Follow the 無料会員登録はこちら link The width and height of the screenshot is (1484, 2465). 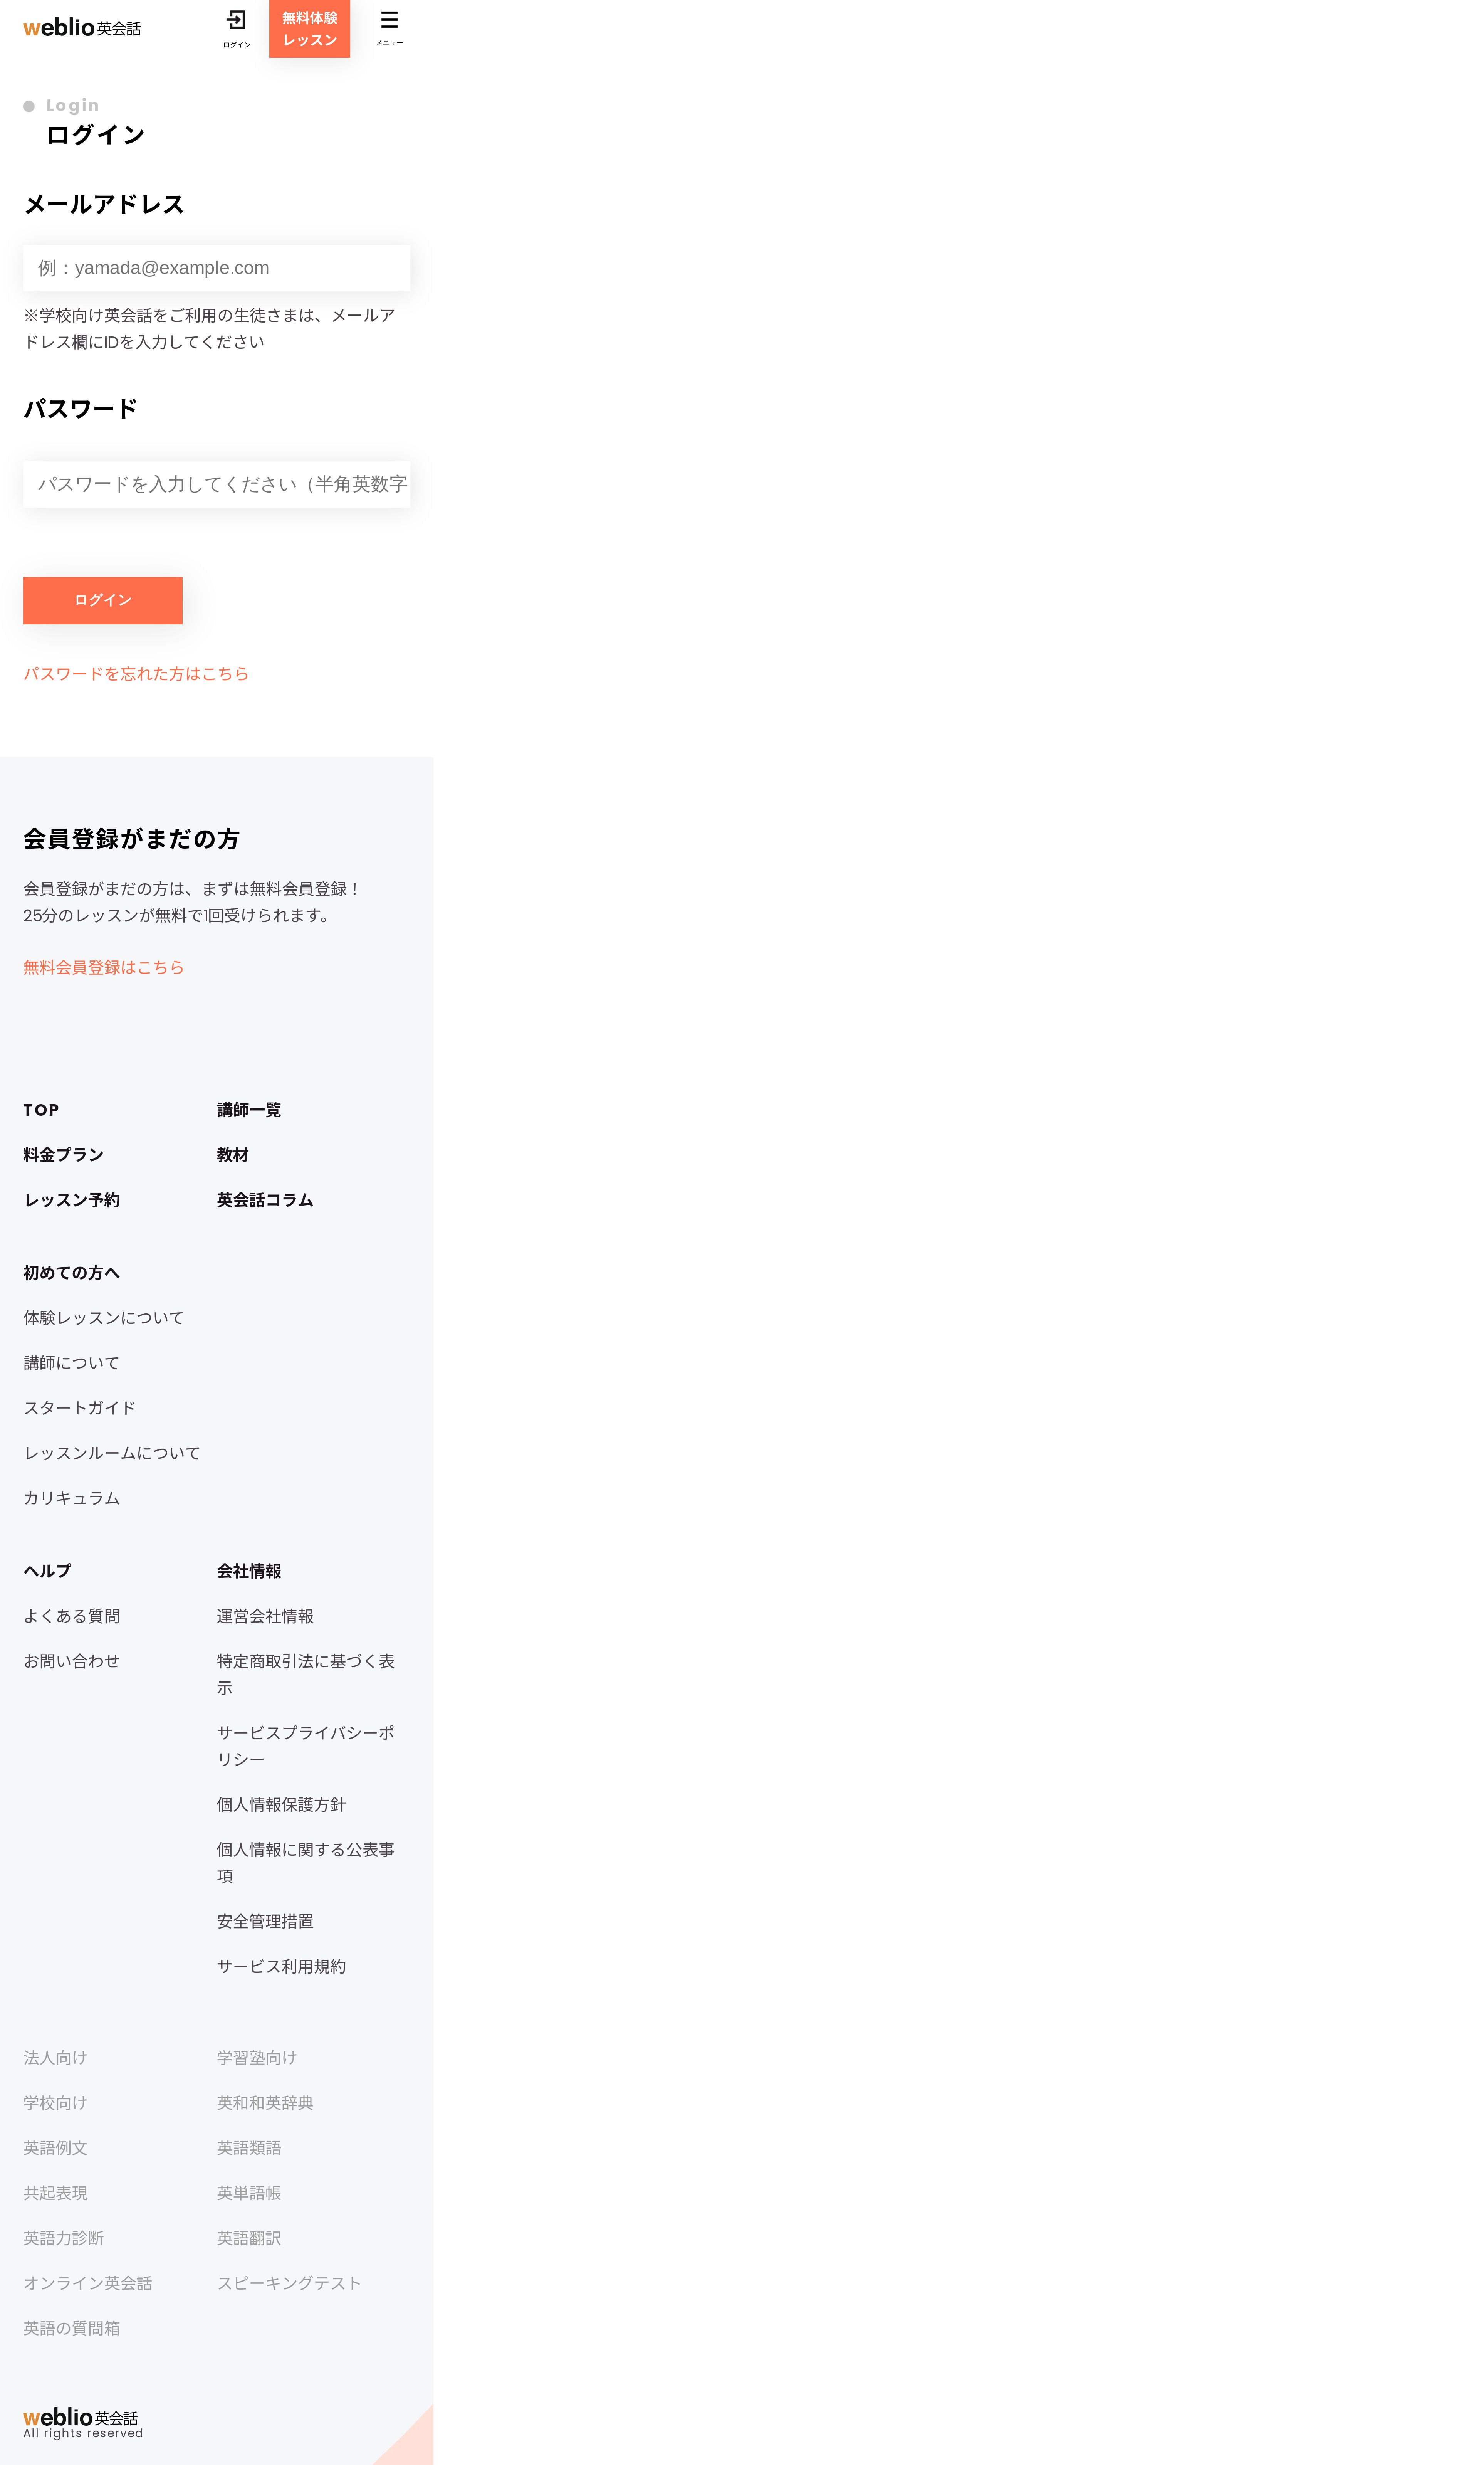click(104, 967)
